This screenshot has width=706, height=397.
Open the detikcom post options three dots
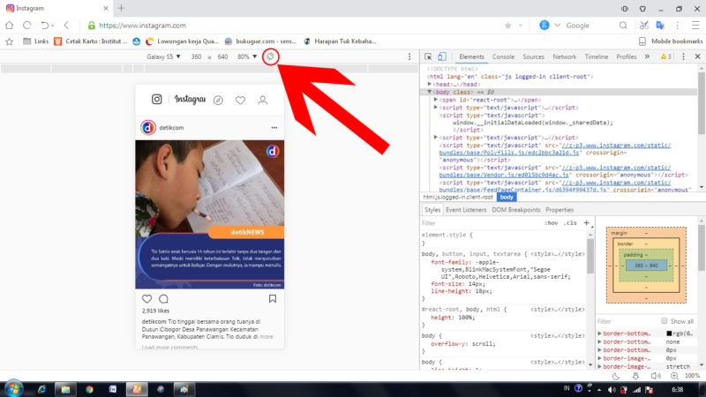274,128
